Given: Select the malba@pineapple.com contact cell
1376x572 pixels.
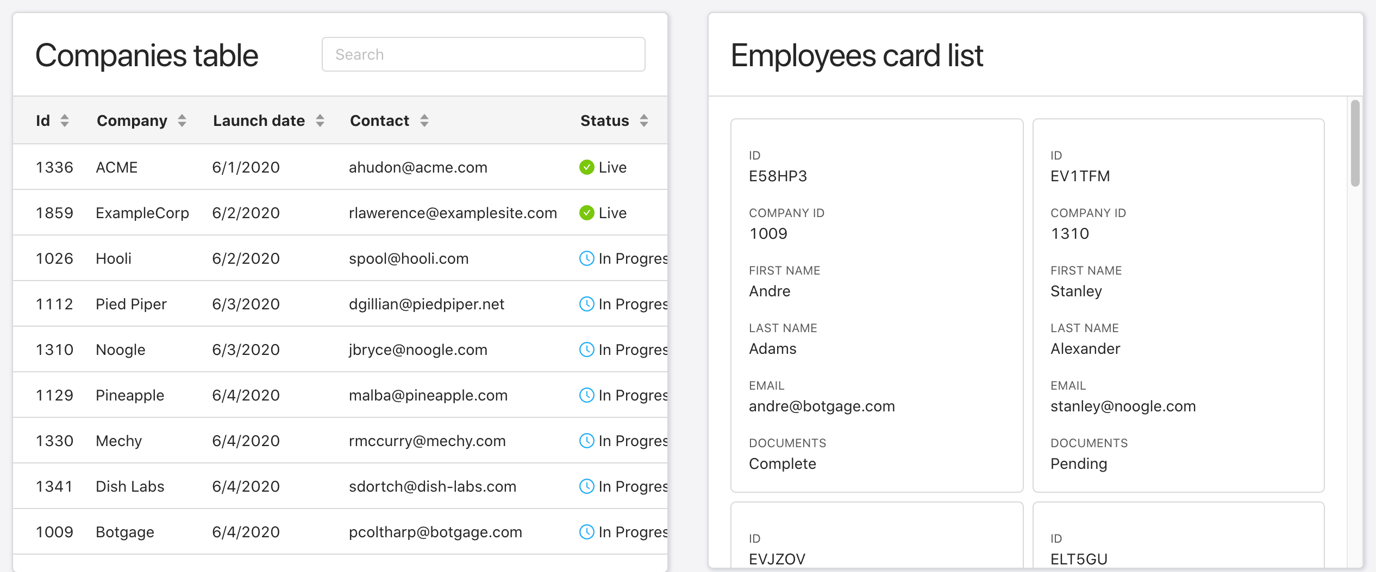Looking at the screenshot, I should pos(428,395).
